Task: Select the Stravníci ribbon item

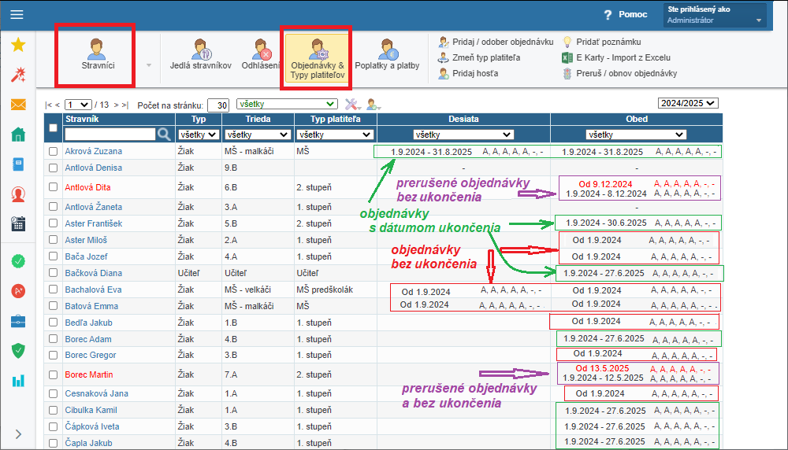Action: click(95, 54)
